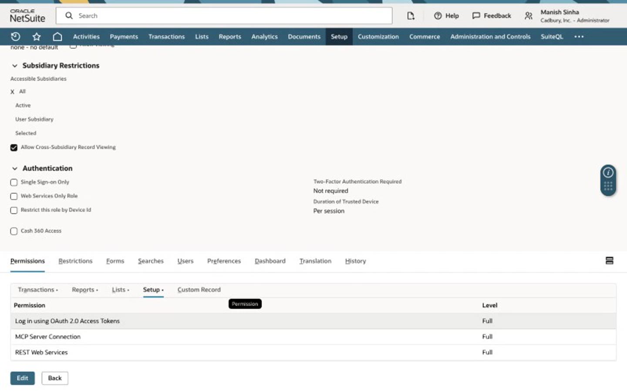Screen dimensions: 627x392
Task: Open the shortcuts star icon
Action: pyautogui.click(x=37, y=37)
